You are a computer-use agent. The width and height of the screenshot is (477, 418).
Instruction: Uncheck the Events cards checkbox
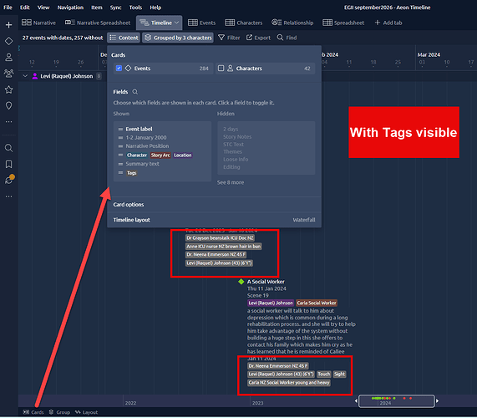(x=119, y=69)
